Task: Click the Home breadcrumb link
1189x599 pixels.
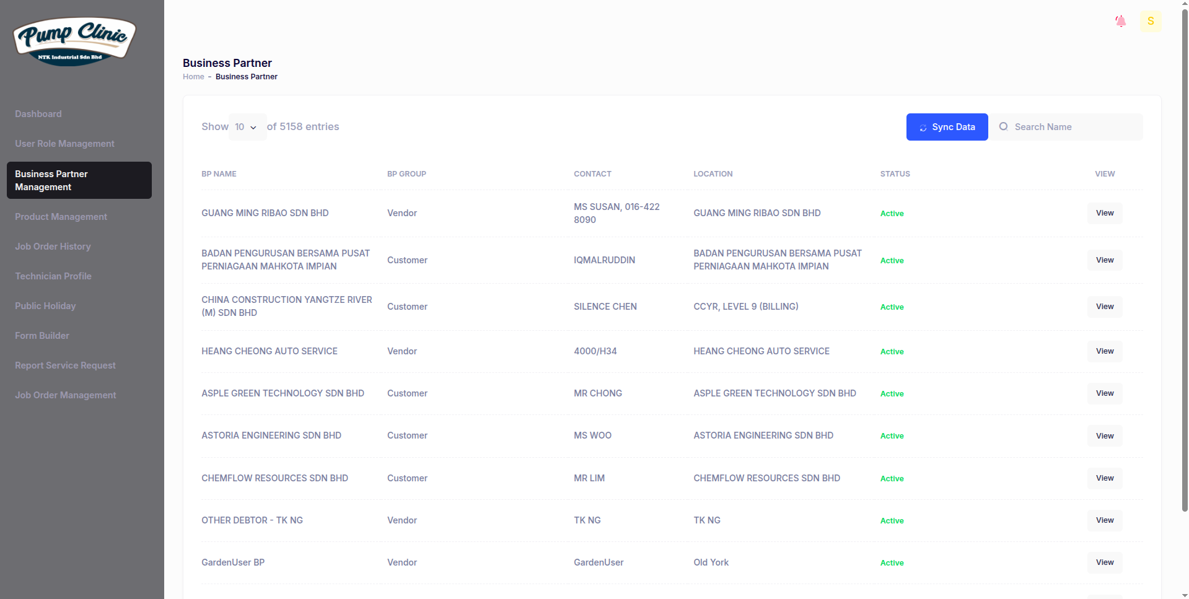Action: [193, 77]
